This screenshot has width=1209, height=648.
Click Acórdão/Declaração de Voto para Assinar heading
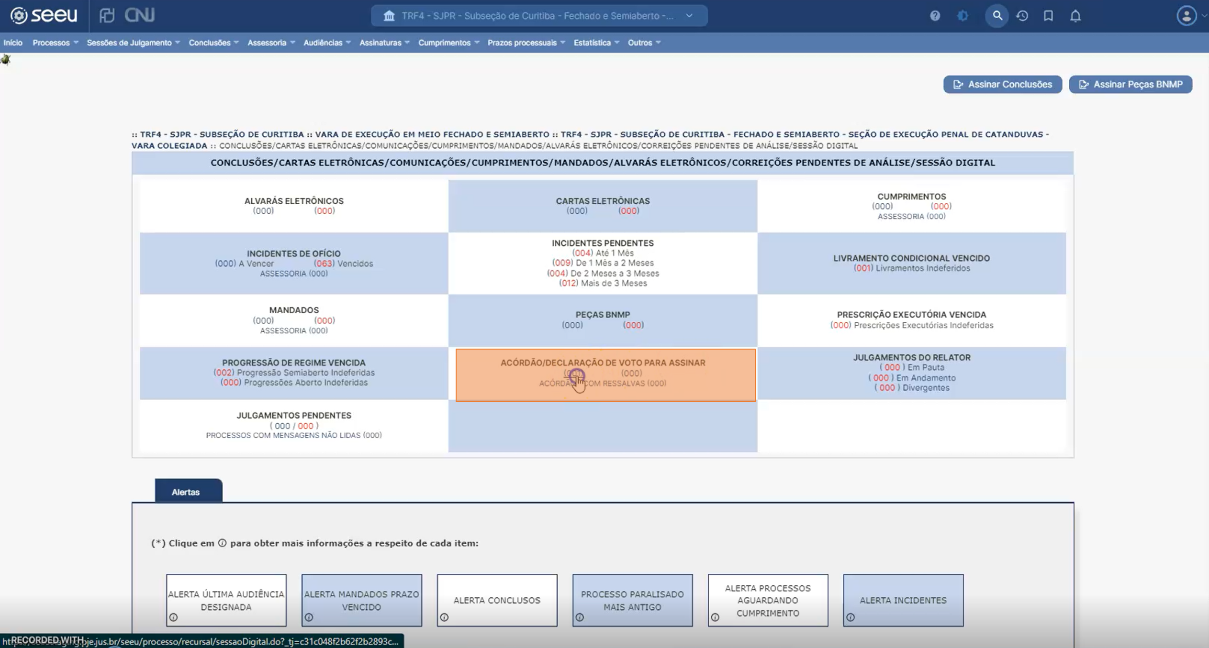click(603, 362)
